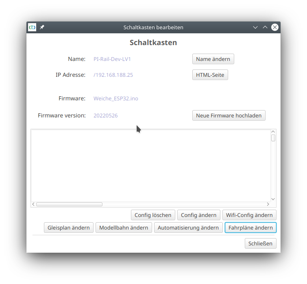Open Config ändern

(x=199, y=215)
